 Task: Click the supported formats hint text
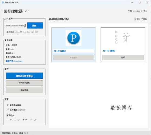pos(22,32)
